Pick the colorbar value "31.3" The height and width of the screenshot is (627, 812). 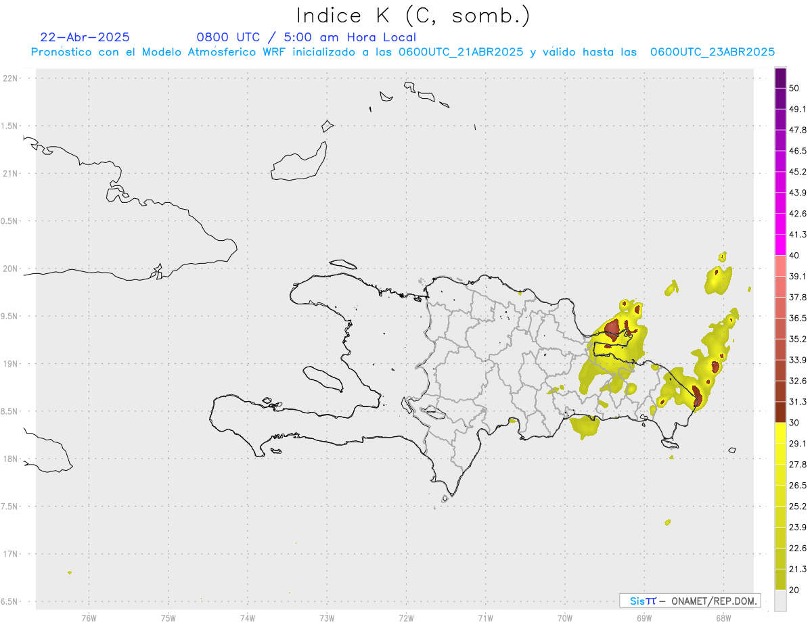[x=798, y=402]
